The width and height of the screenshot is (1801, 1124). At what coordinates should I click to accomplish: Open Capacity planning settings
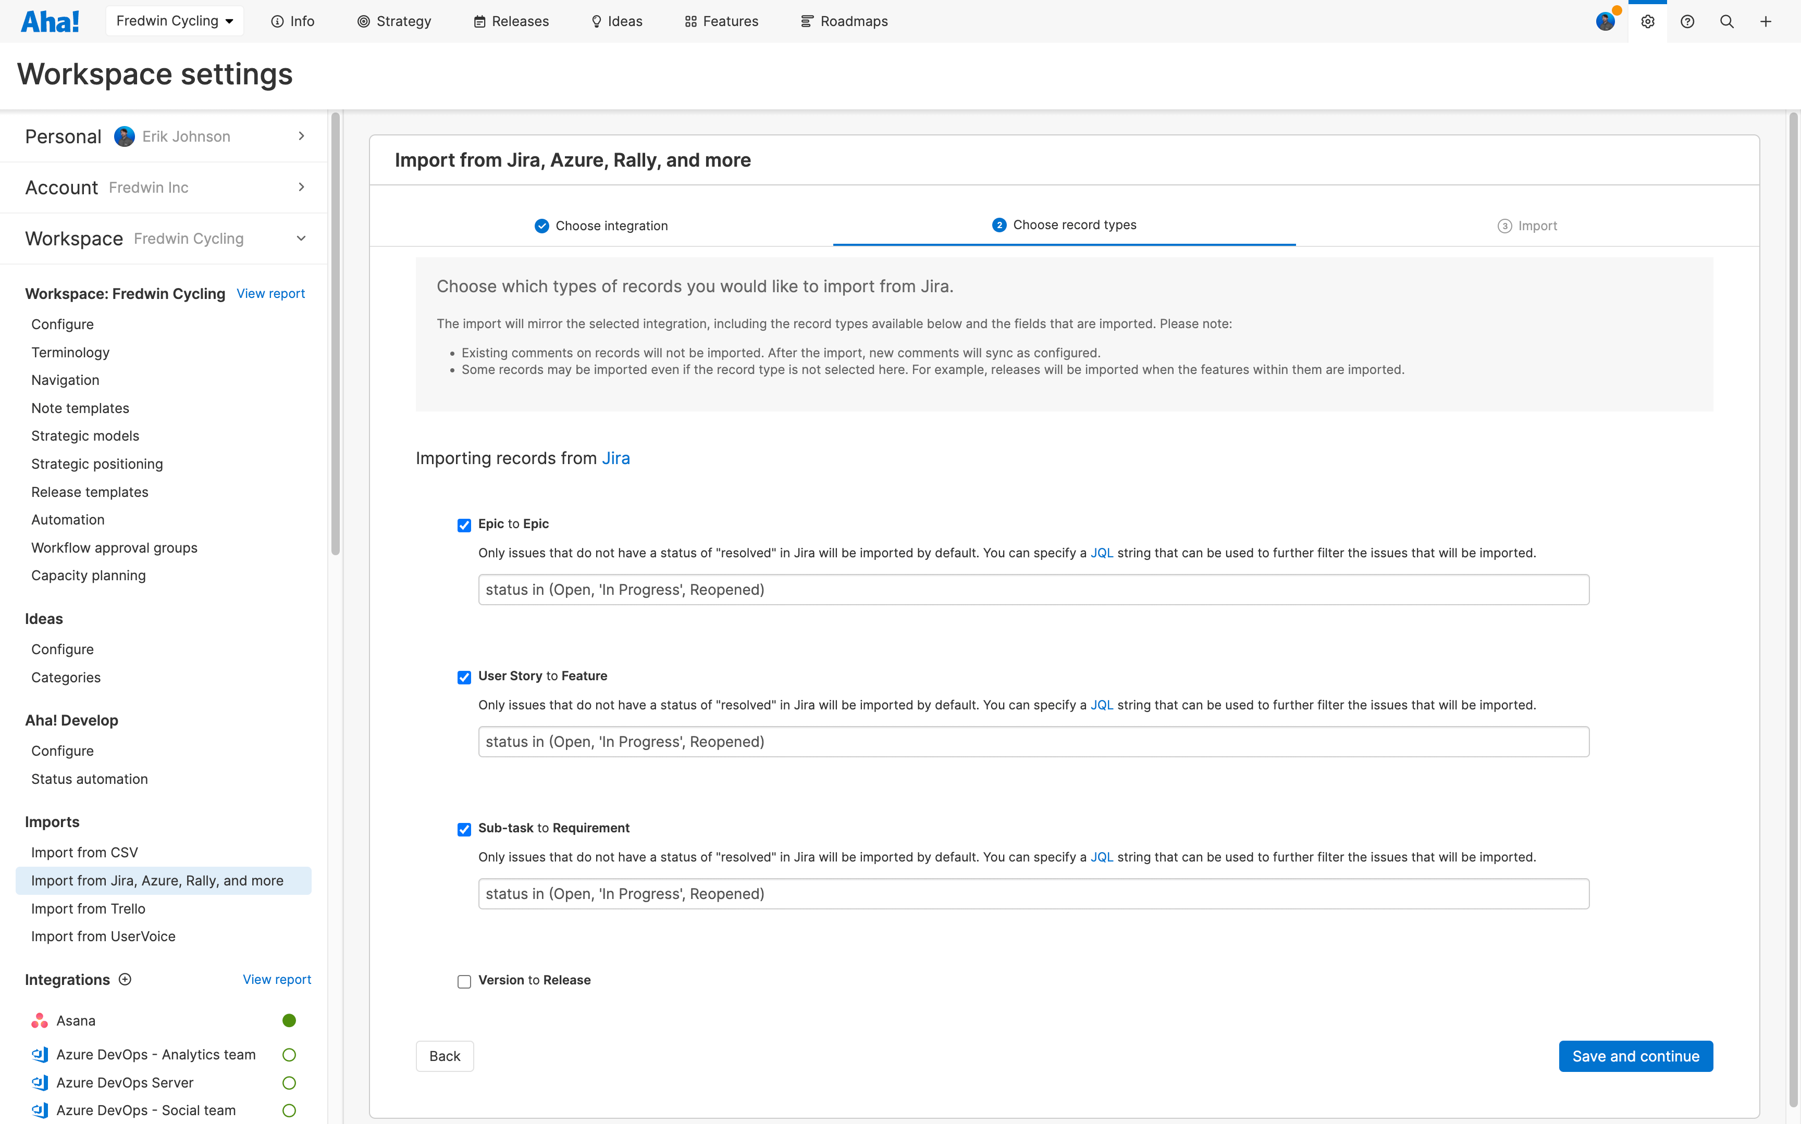tap(89, 576)
